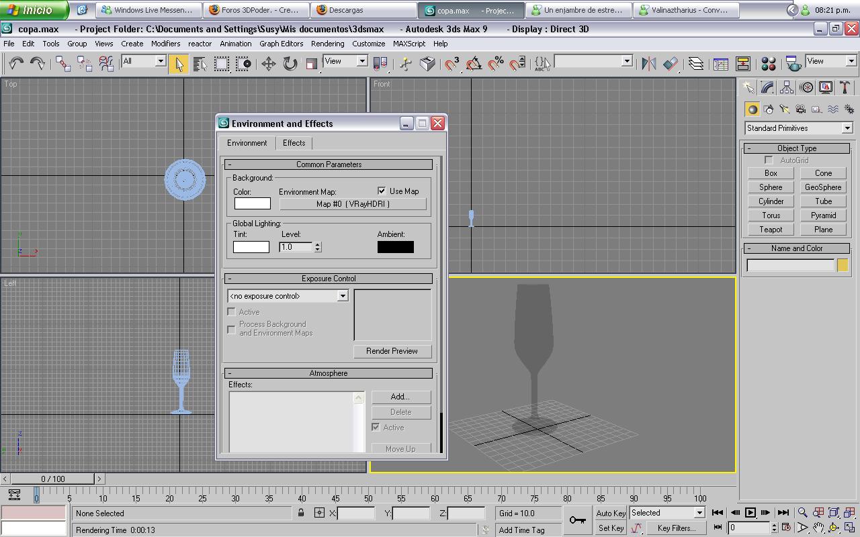
Task: Select the Select and Move tool
Action: (x=268, y=63)
